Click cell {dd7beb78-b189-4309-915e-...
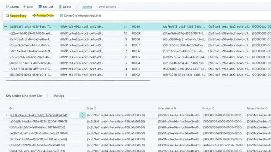The height and width of the screenshot is (152, 271). [x=184, y=26]
